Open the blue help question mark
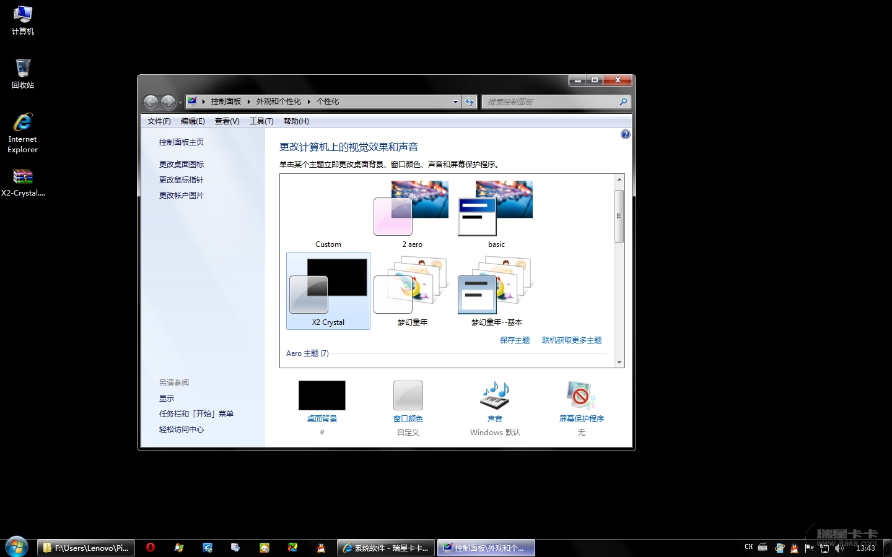This screenshot has width=892, height=557. tap(626, 134)
